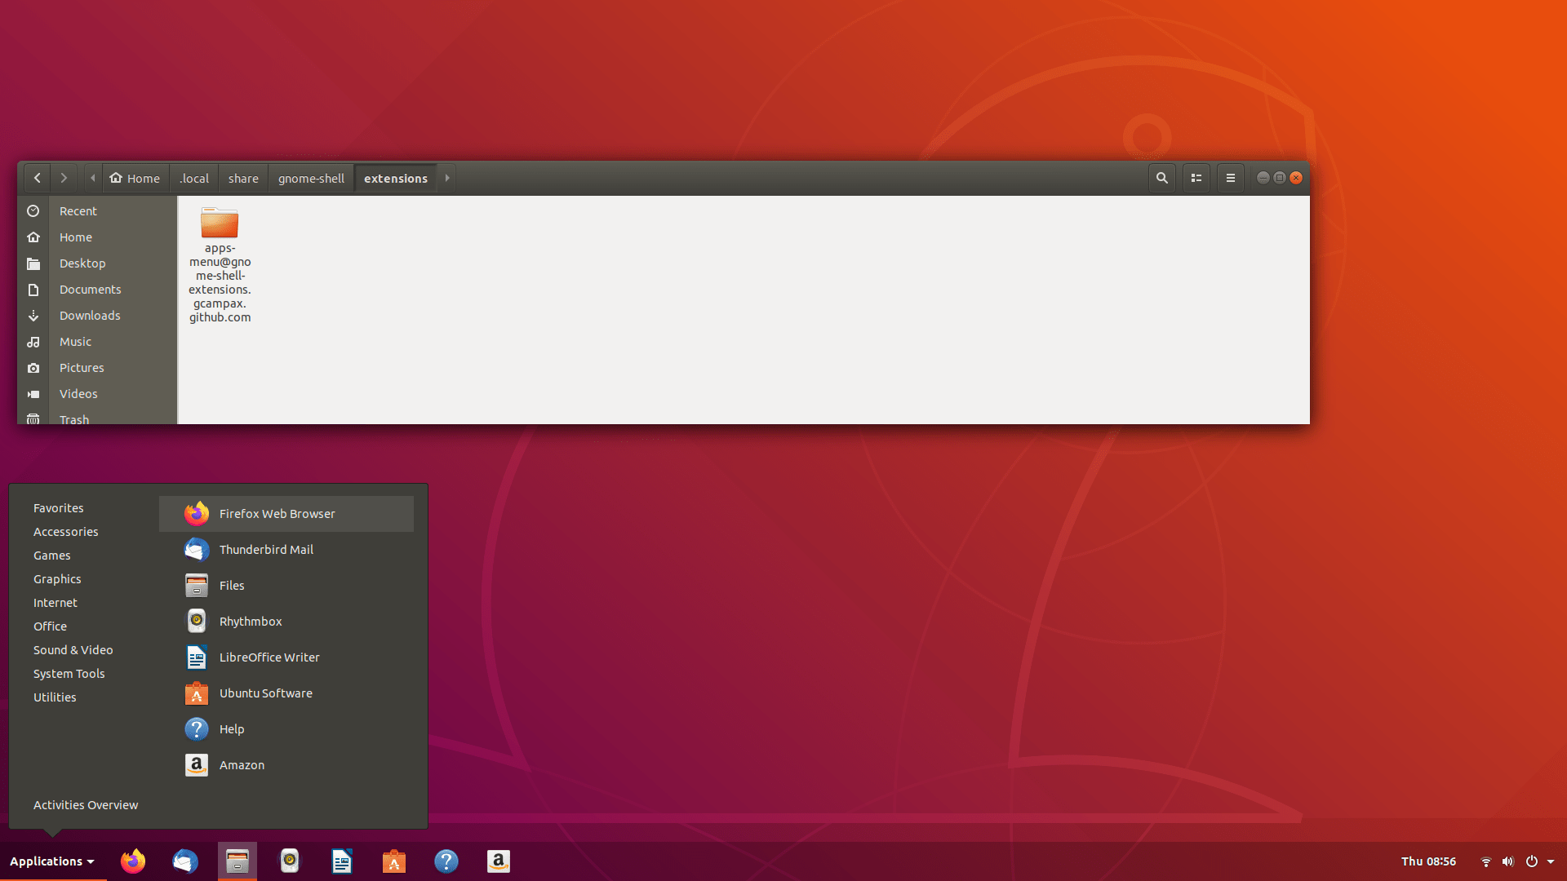The width and height of the screenshot is (1567, 881).
Task: Click the power status icon
Action: pyautogui.click(x=1532, y=861)
